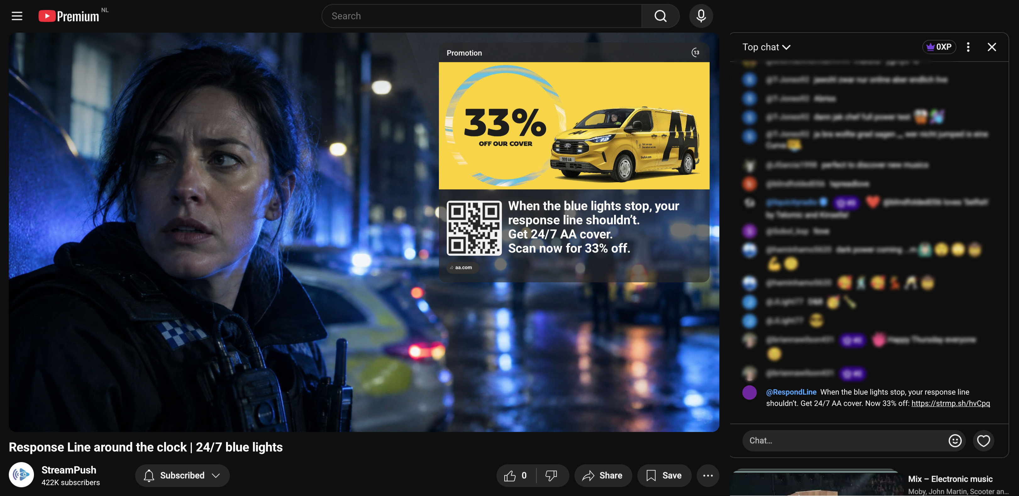Image resolution: width=1019 pixels, height=496 pixels.
Task: Open the Mix – Electronic music title
Action: (x=950, y=479)
